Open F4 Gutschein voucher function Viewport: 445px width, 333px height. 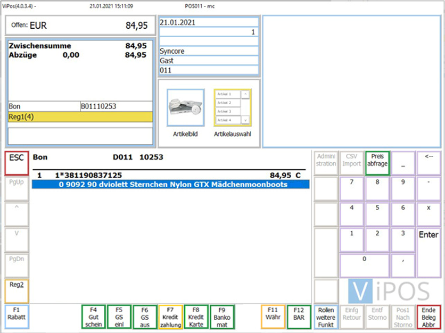tap(94, 317)
